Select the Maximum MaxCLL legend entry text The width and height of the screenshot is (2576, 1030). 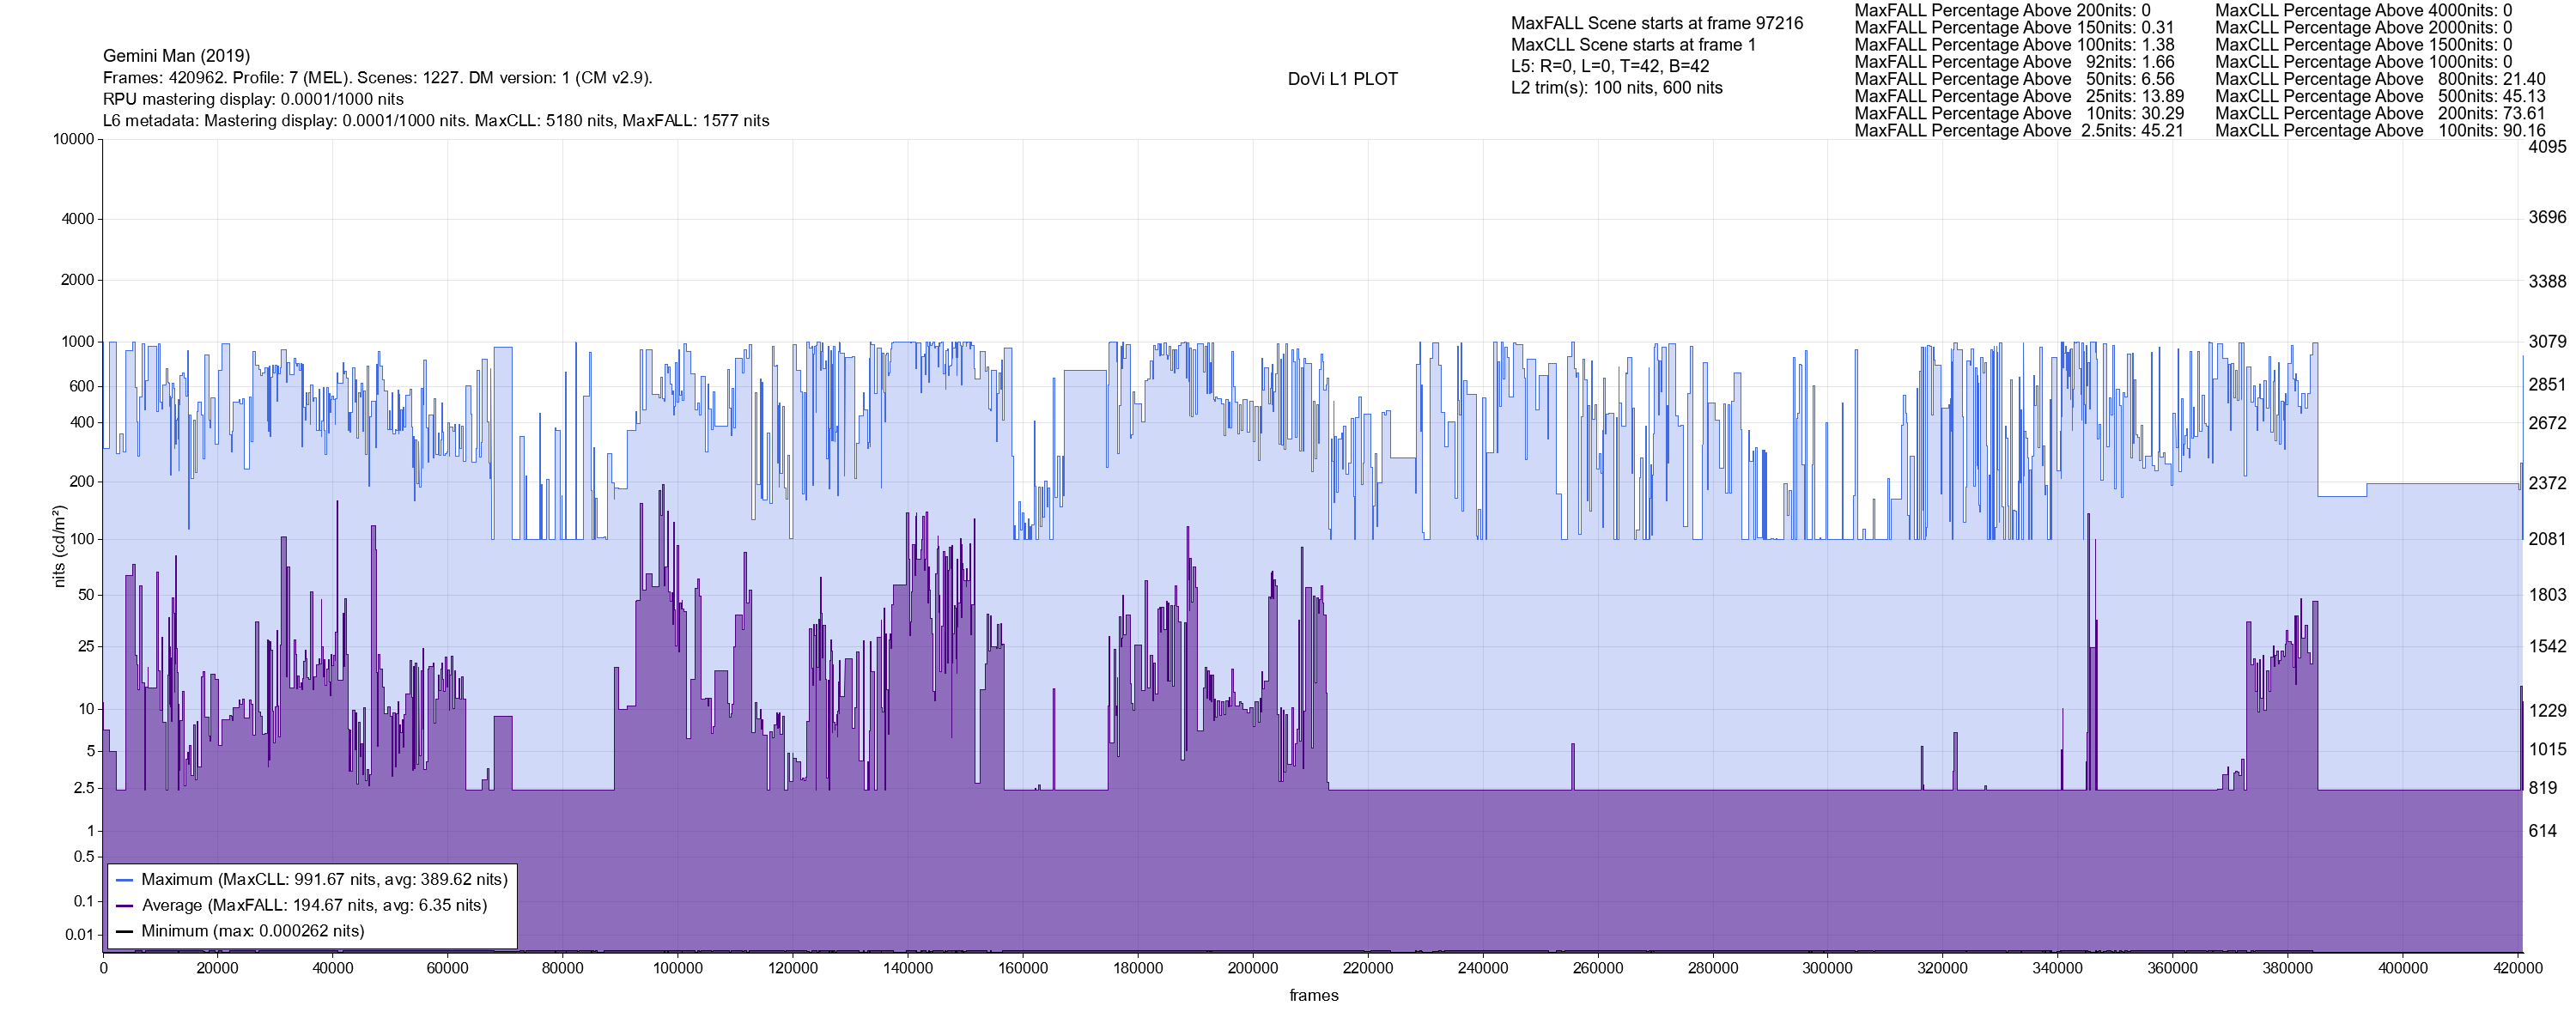324,880
